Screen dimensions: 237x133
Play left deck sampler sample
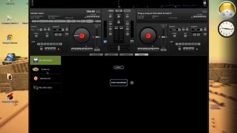(x=60, y=35)
